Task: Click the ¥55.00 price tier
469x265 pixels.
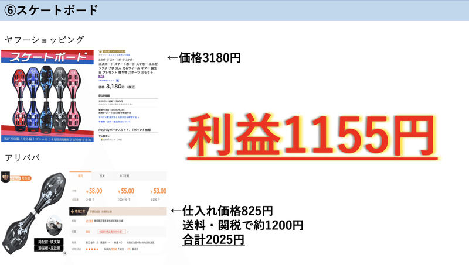Action: point(126,191)
